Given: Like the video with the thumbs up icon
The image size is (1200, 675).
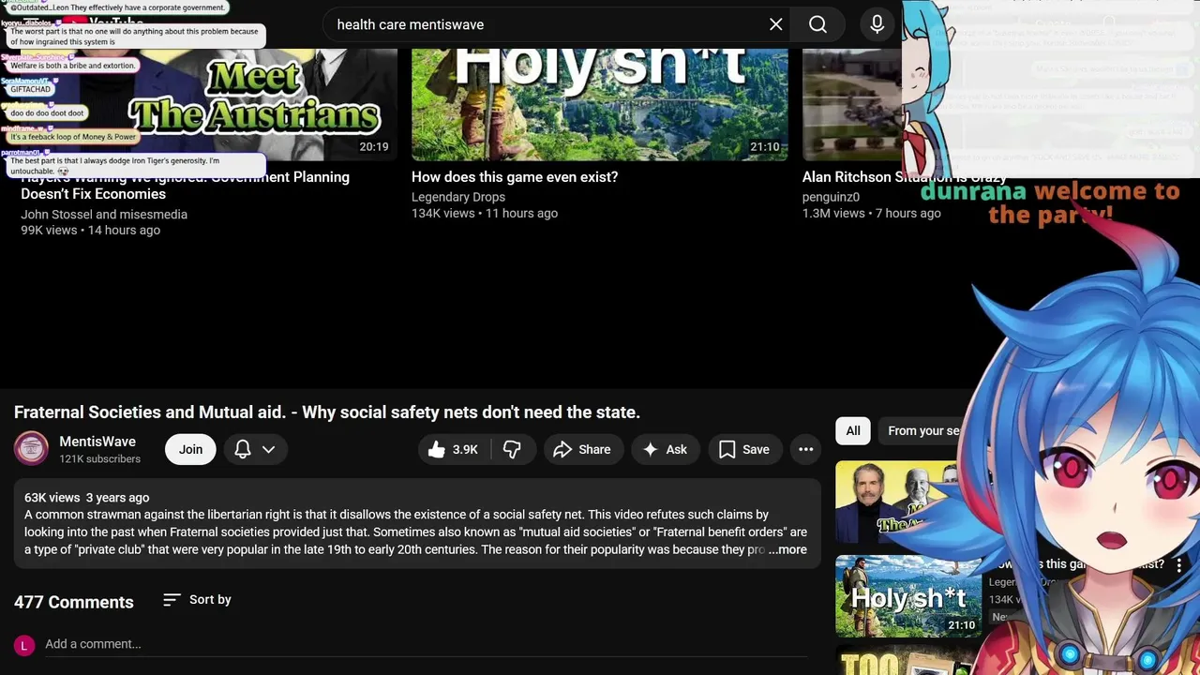Looking at the screenshot, I should click(453, 450).
